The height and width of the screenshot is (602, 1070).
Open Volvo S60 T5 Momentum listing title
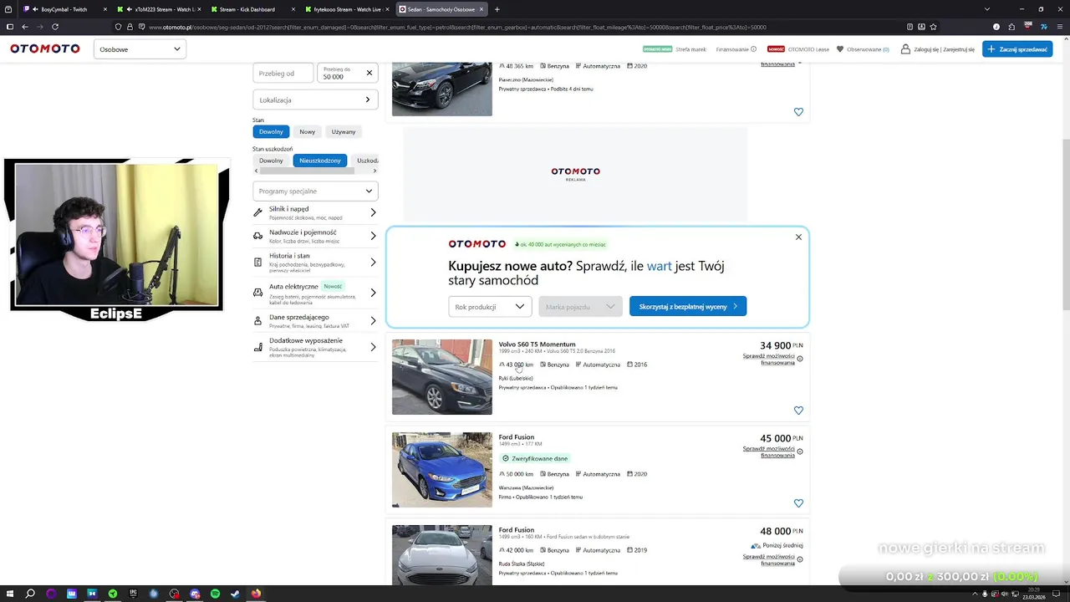[x=537, y=344]
